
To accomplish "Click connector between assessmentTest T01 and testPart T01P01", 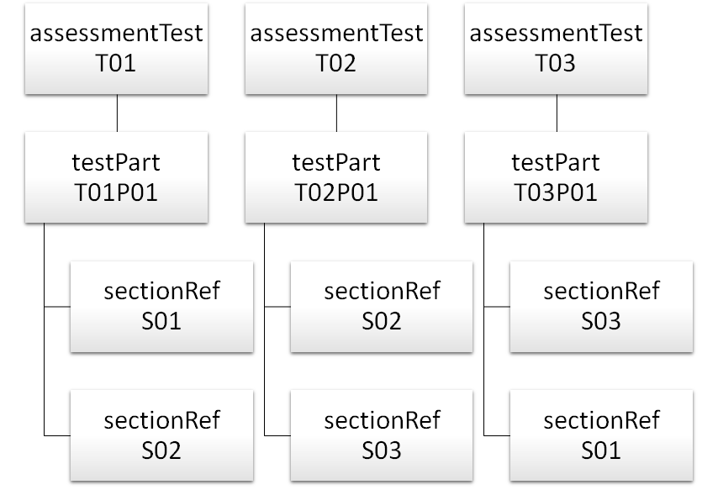I will [x=117, y=113].
